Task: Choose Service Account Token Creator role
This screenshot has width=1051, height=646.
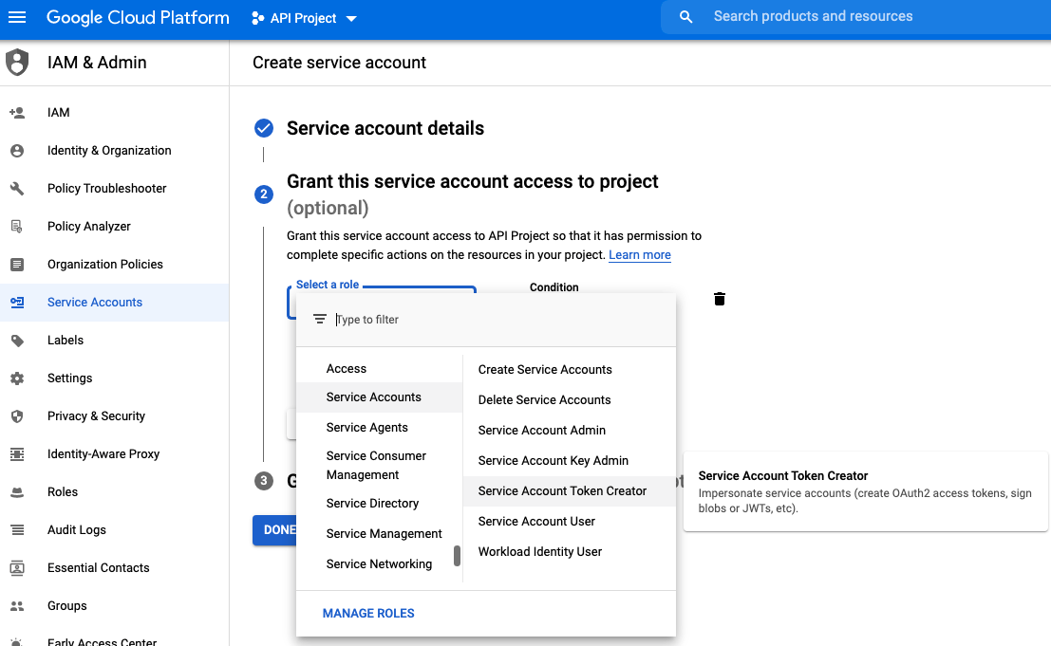Action: coord(569,491)
